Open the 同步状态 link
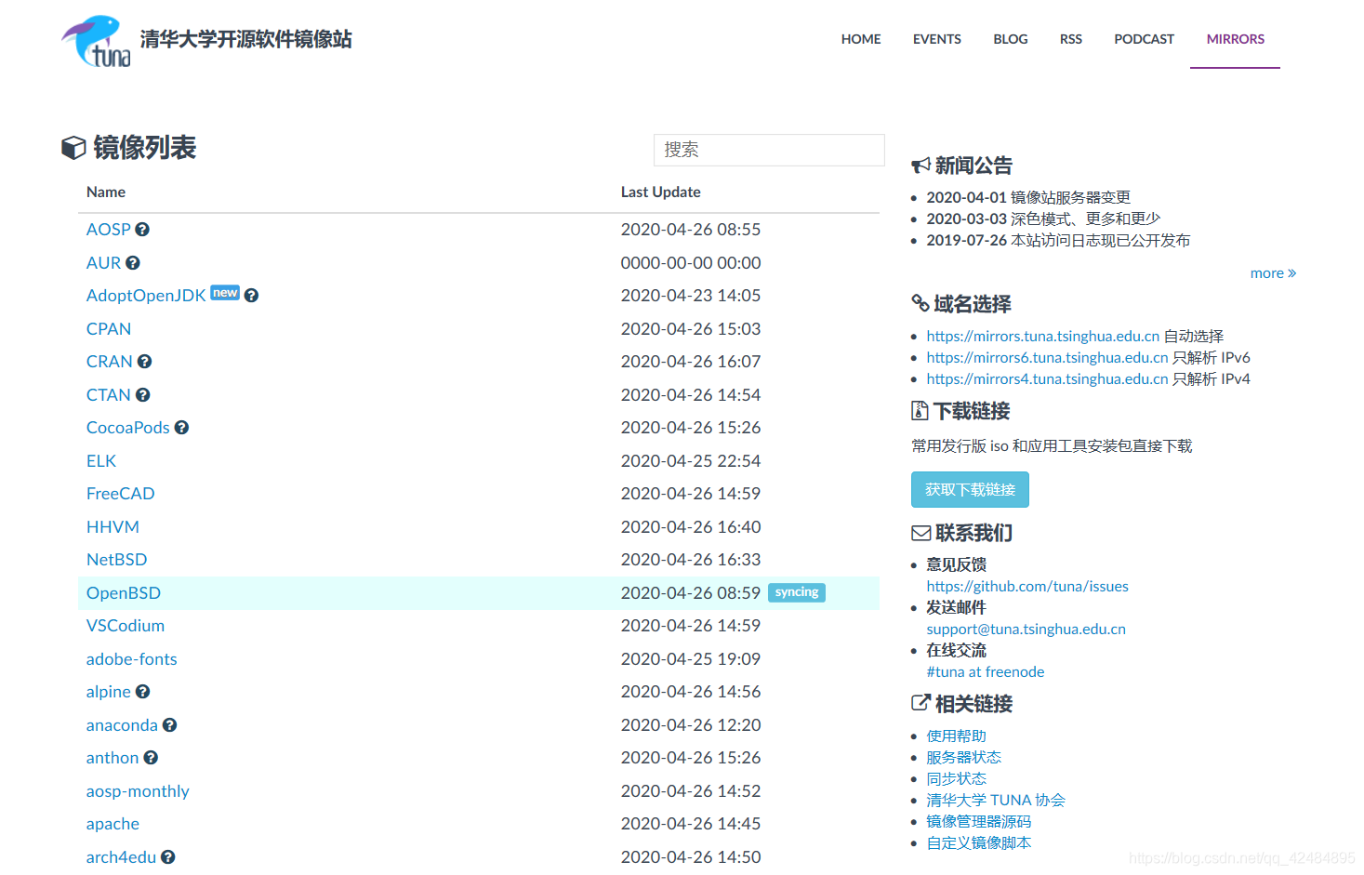Viewport: 1364px width, 875px height. point(956,779)
